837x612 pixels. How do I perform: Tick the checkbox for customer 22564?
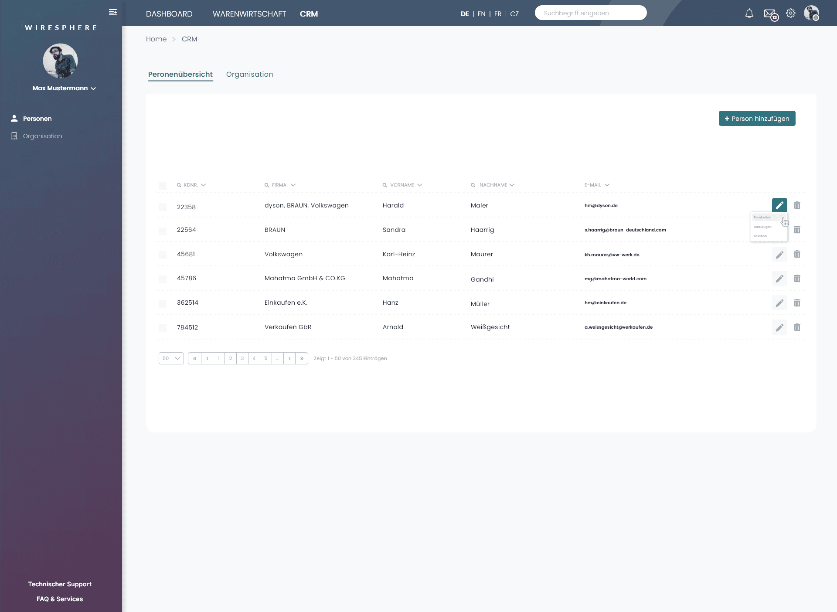163,231
